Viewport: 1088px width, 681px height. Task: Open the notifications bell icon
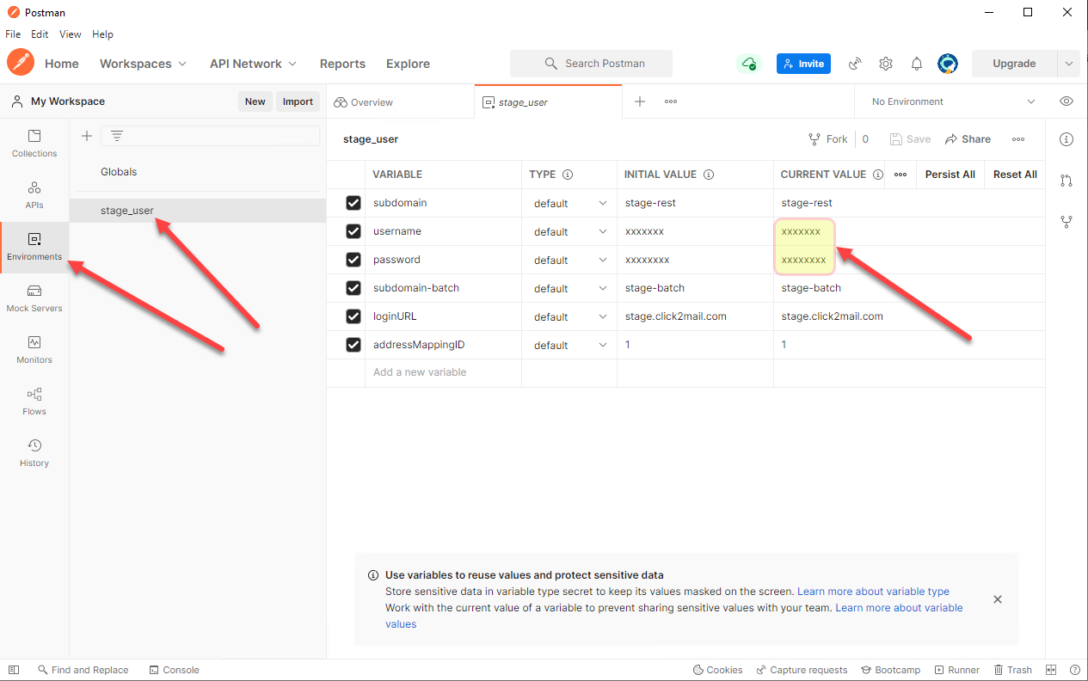click(917, 64)
